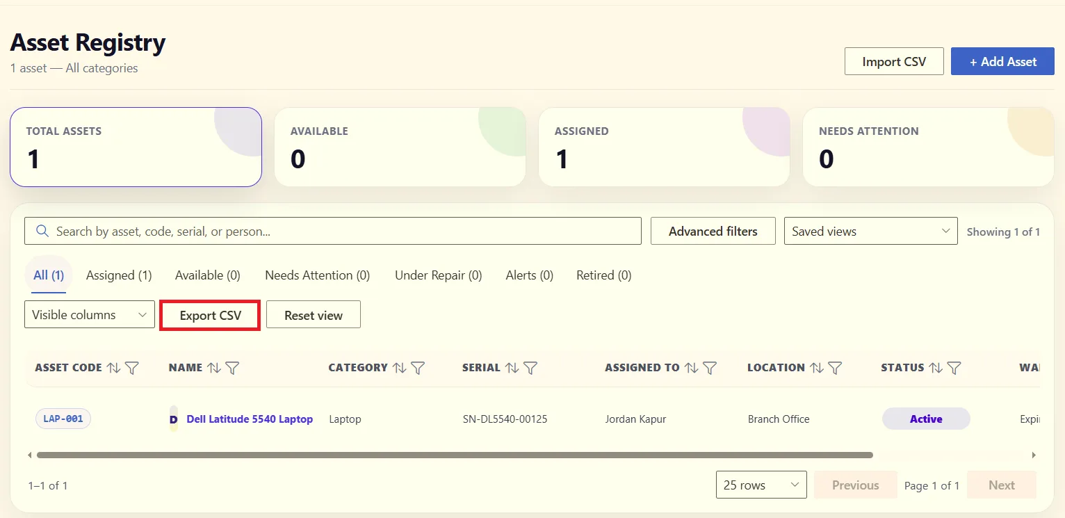Viewport: 1065px width, 518px height.
Task: Switch to the Assigned (1) tab
Action: pos(119,275)
